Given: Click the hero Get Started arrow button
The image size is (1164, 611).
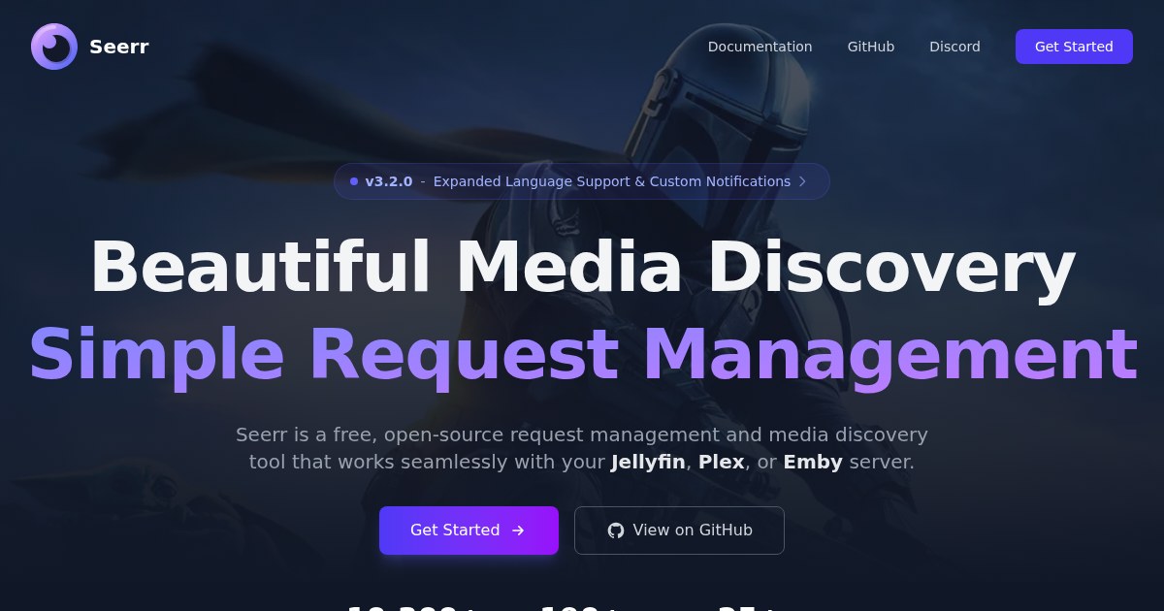Looking at the screenshot, I should point(469,531).
